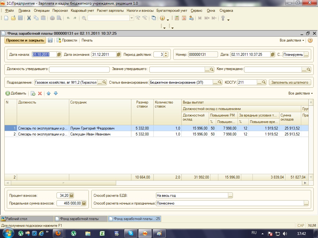Viewport: 318px width, 238px height.
Task: Open Способ расчета ночных и праздничных selector
Action: [x=306, y=203]
